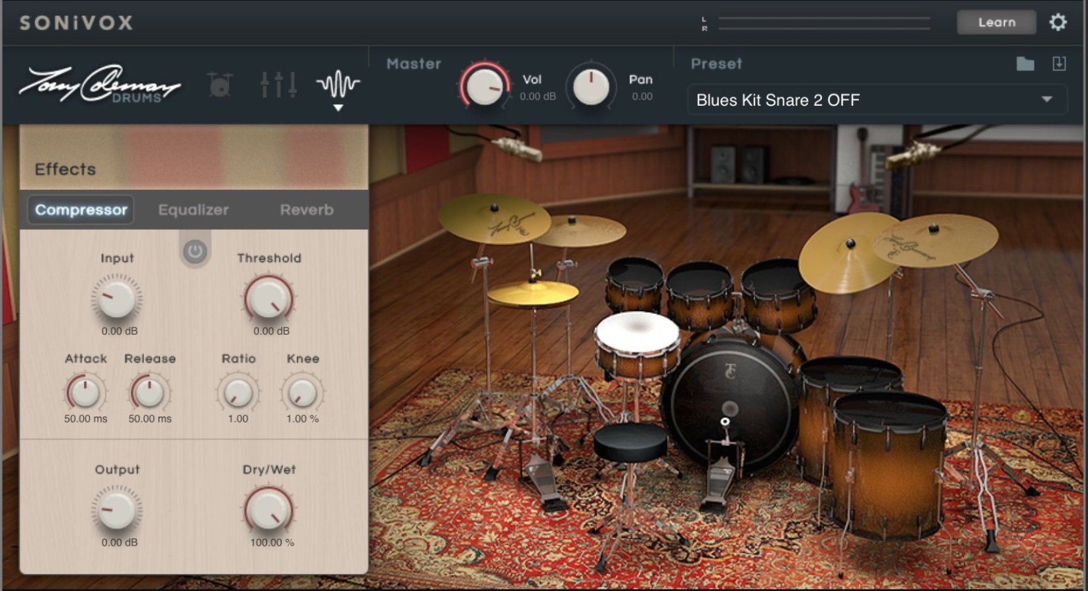This screenshot has height=591, width=1088.
Task: Toggle the compressor power button
Action: (194, 250)
